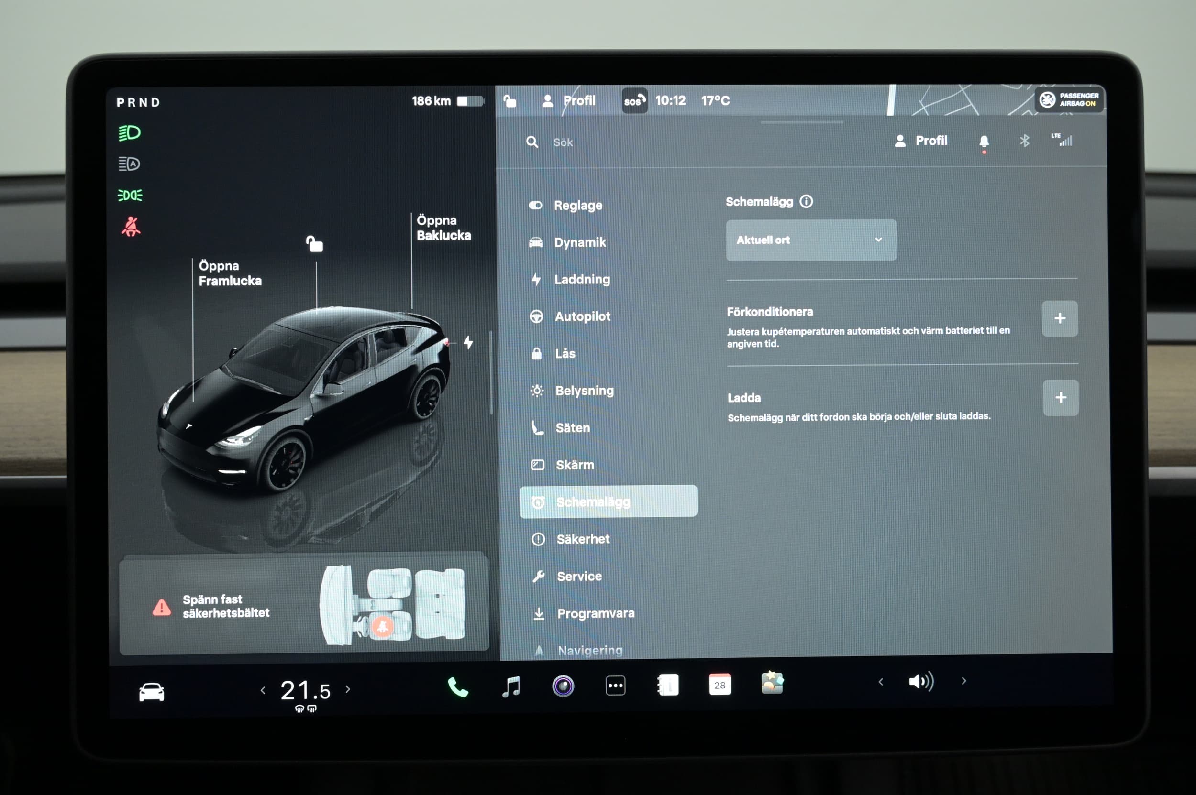Add a Förkonditionera schedule with plus
This screenshot has height=795, width=1196.
click(1059, 318)
